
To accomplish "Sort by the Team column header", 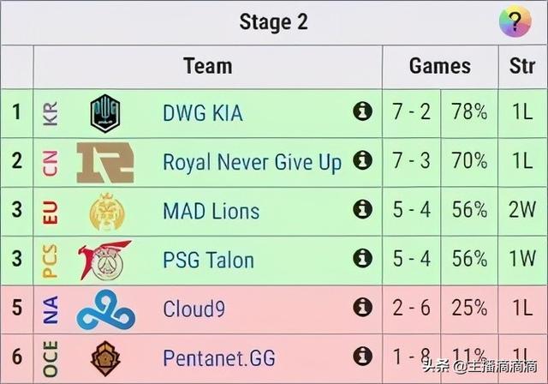I will coord(207,65).
